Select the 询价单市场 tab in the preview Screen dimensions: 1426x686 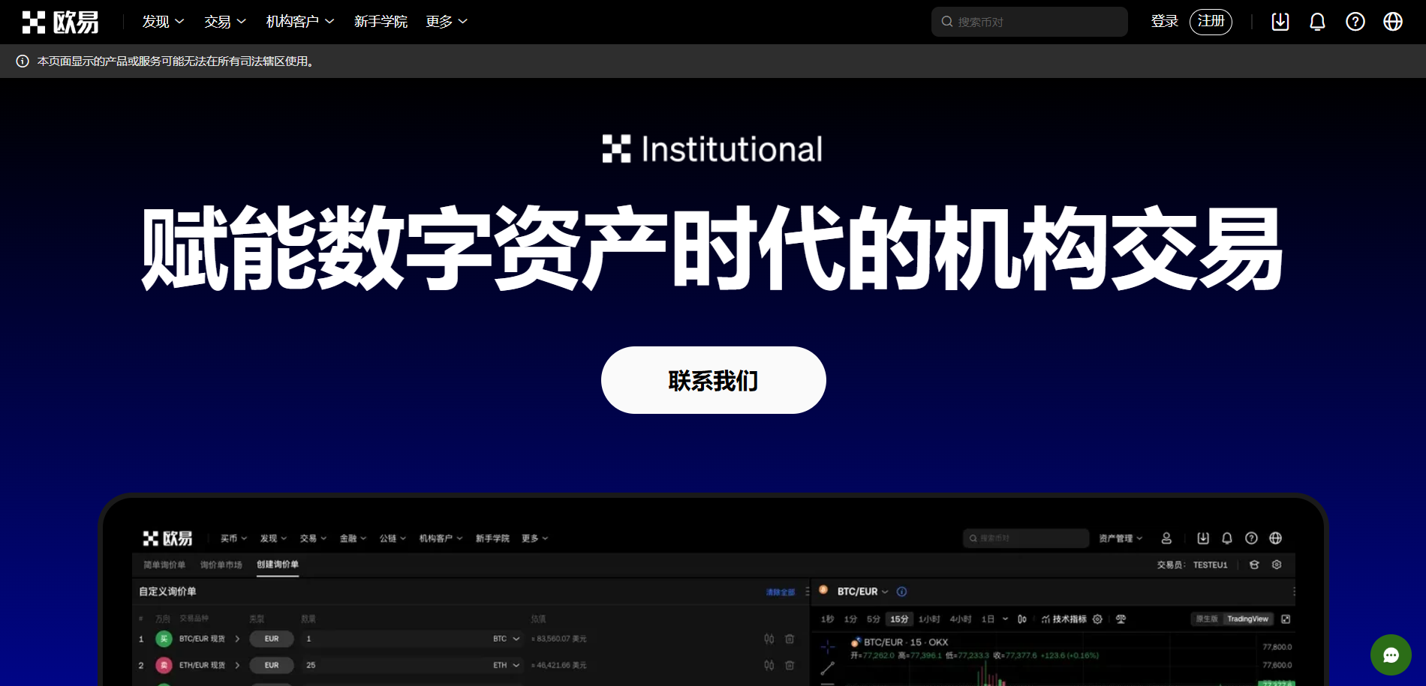coord(221,565)
